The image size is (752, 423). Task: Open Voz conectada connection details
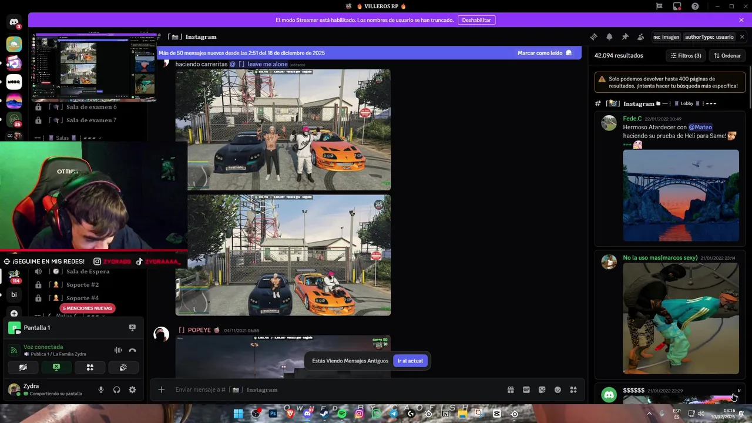pos(43,347)
